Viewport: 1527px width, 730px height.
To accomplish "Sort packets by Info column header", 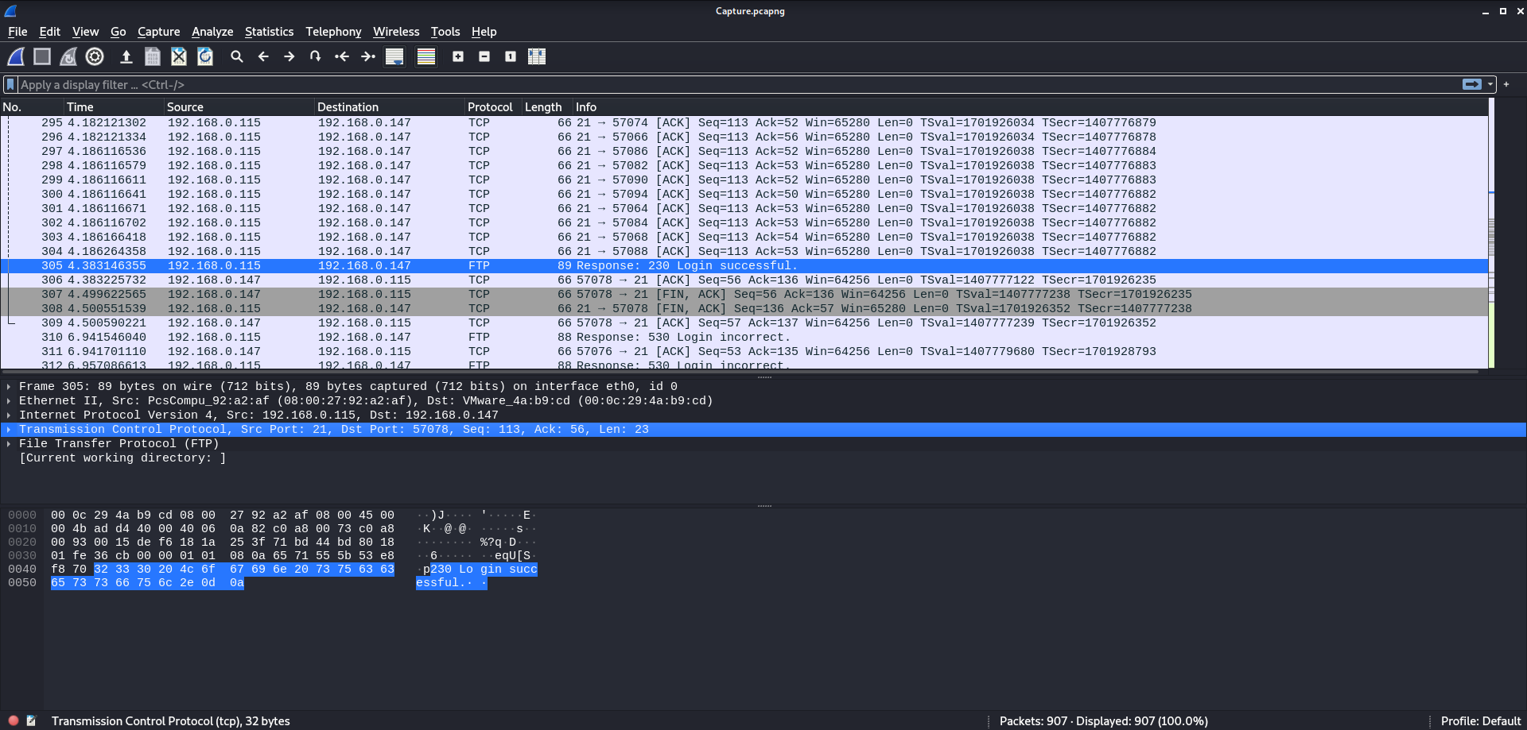I will pyautogui.click(x=1030, y=106).
